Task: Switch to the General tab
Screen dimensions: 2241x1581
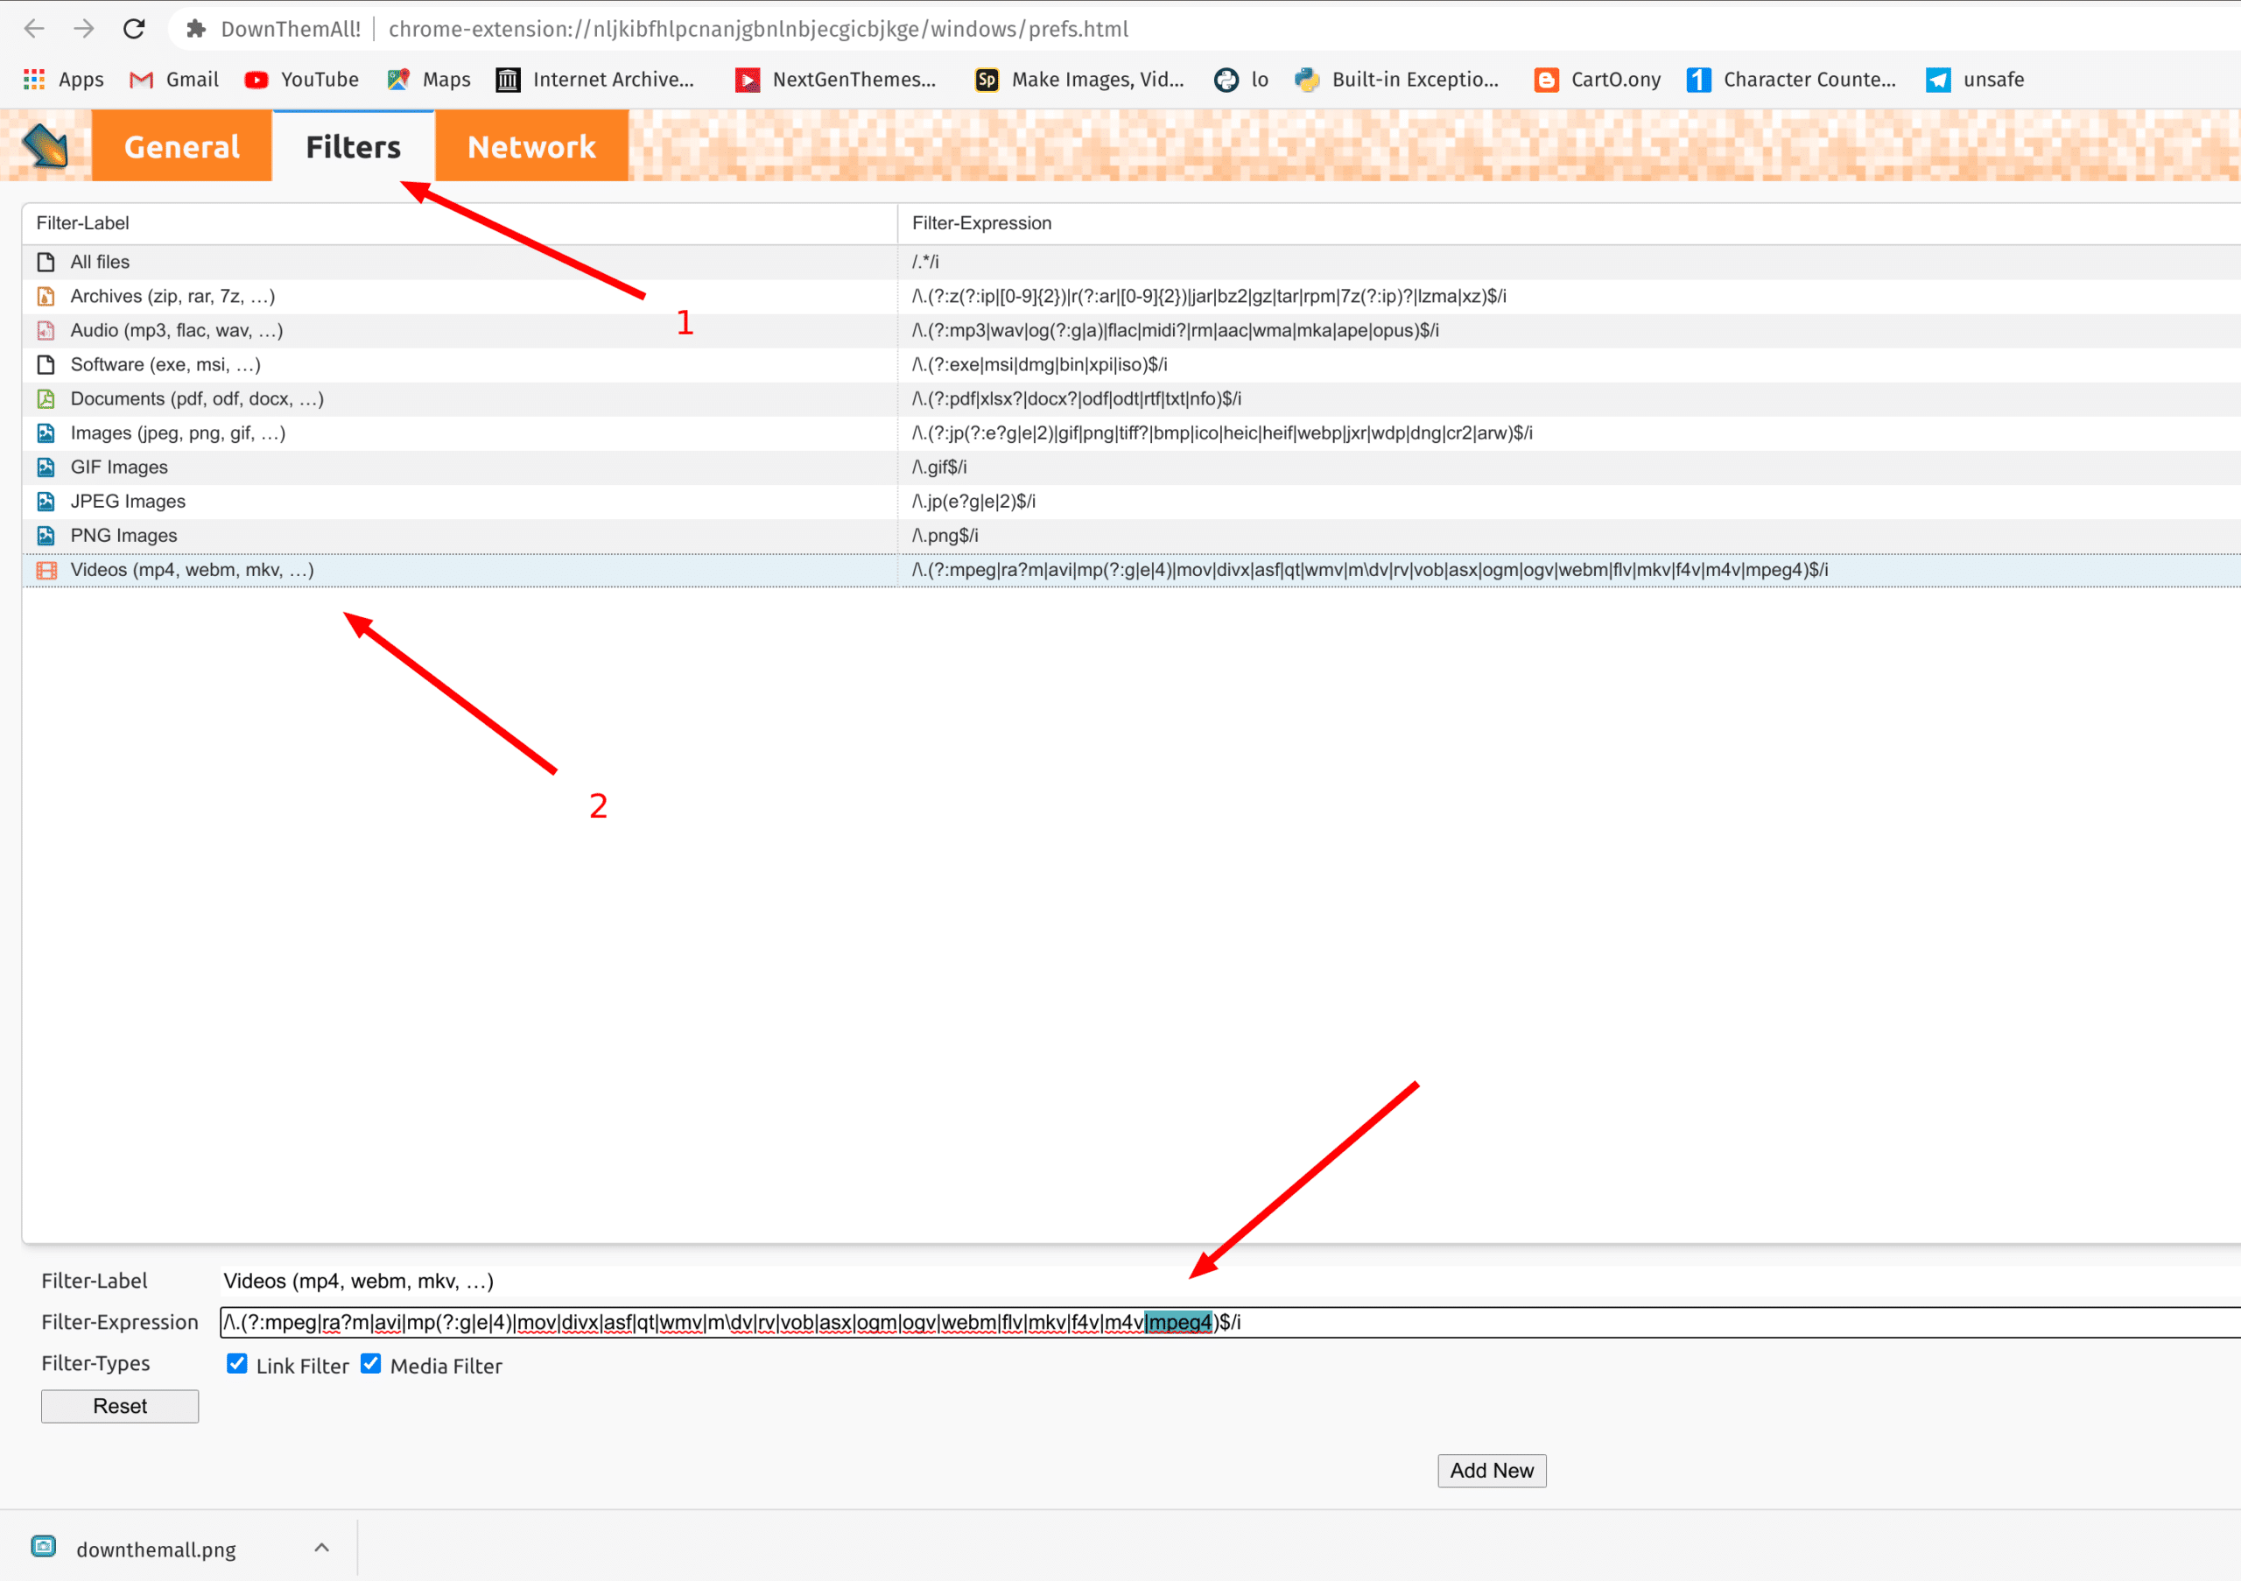Action: point(181,146)
